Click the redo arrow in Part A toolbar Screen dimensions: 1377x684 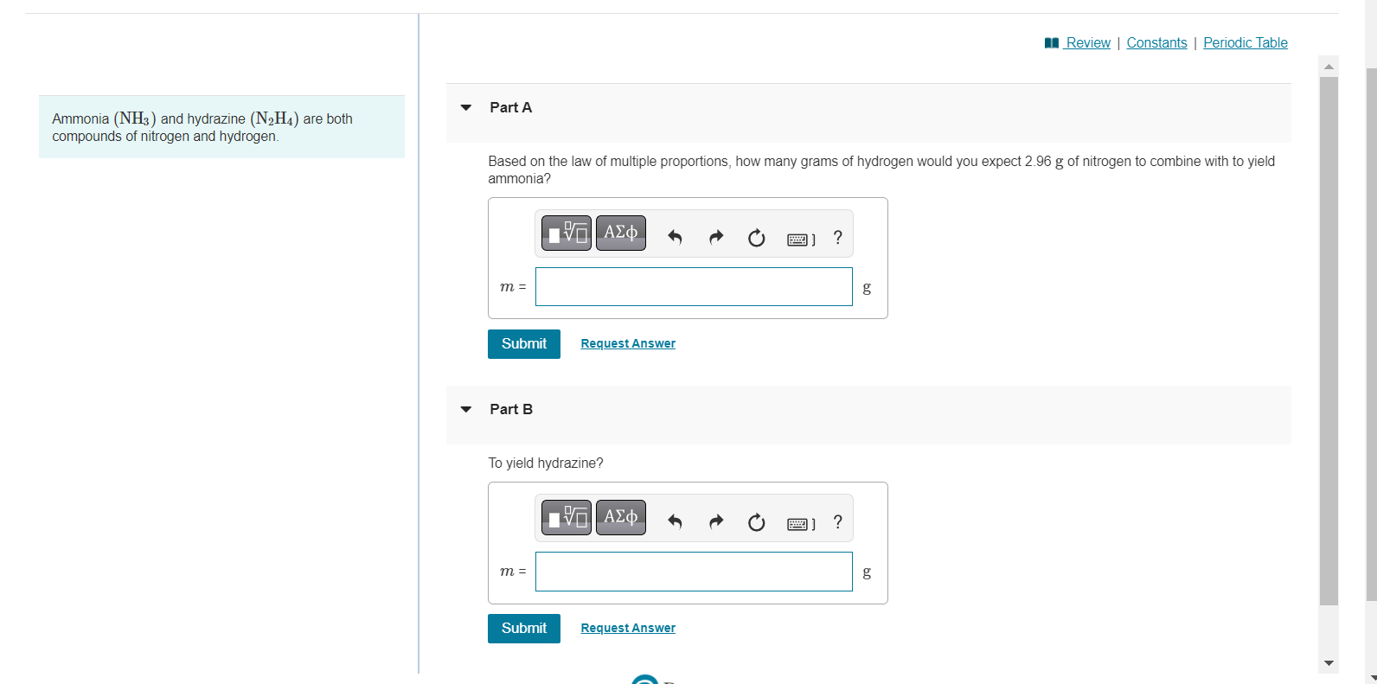click(716, 237)
